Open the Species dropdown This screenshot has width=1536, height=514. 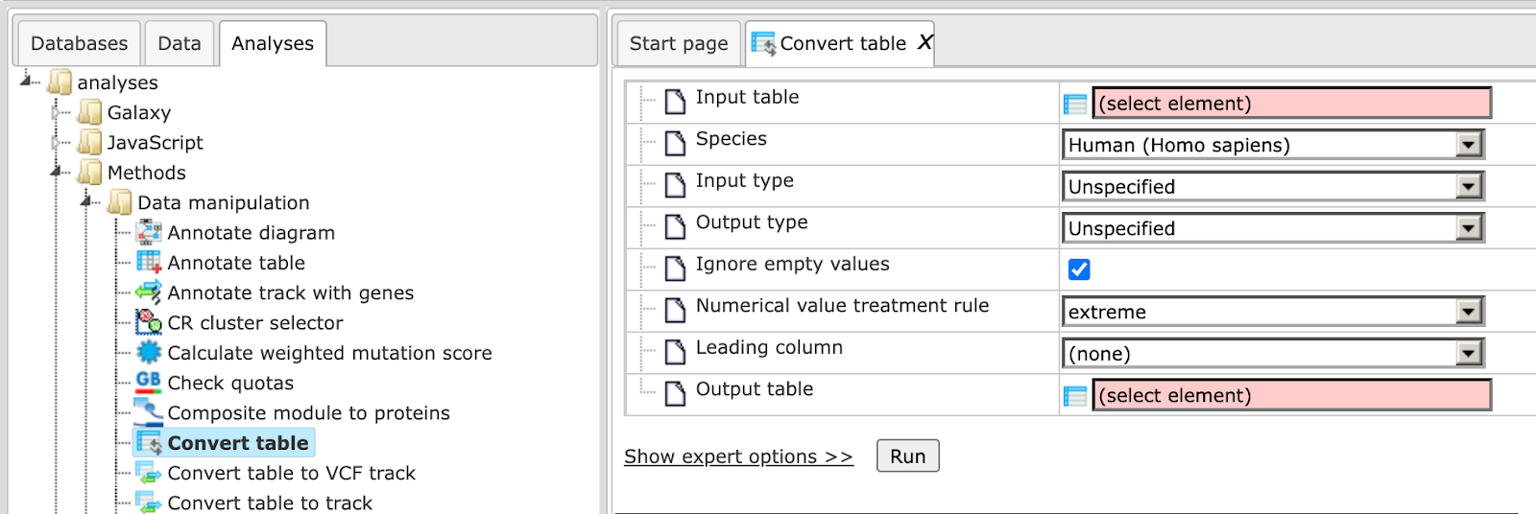1273,145
